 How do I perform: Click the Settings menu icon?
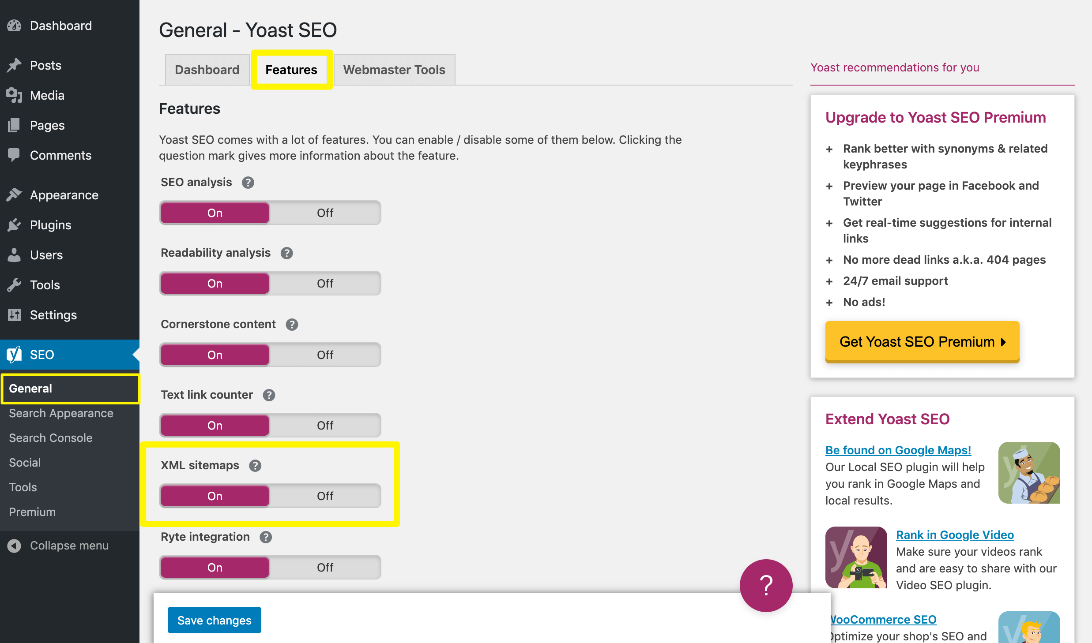tap(15, 314)
